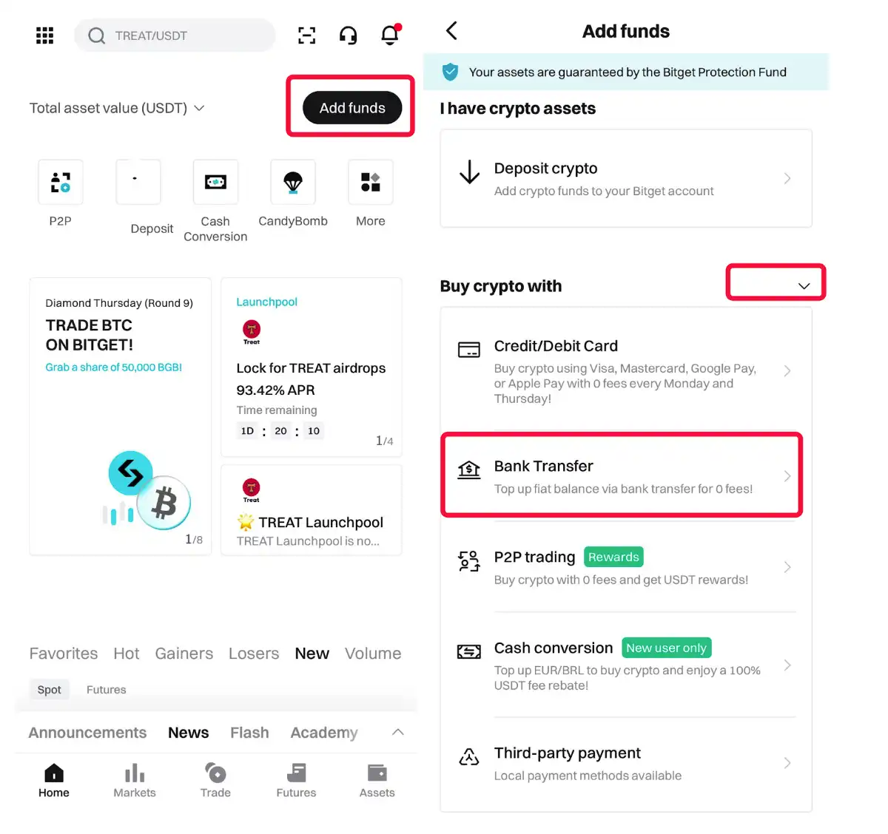Screen dimensions: 888x834
Task: Go back from Add funds page
Action: click(452, 31)
